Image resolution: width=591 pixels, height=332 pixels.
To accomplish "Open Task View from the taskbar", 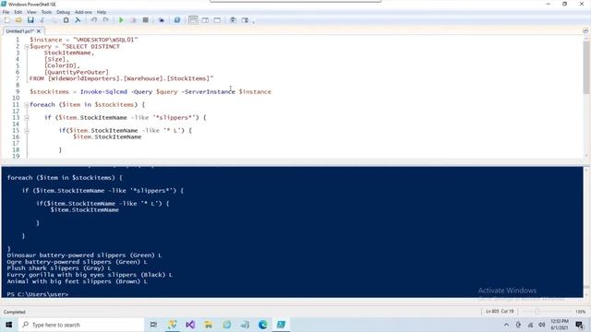I will click(153, 325).
